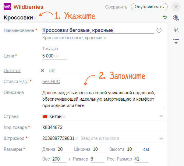The width and height of the screenshot is (184, 166).
Task: Close the product card panel
Action: point(176,7)
